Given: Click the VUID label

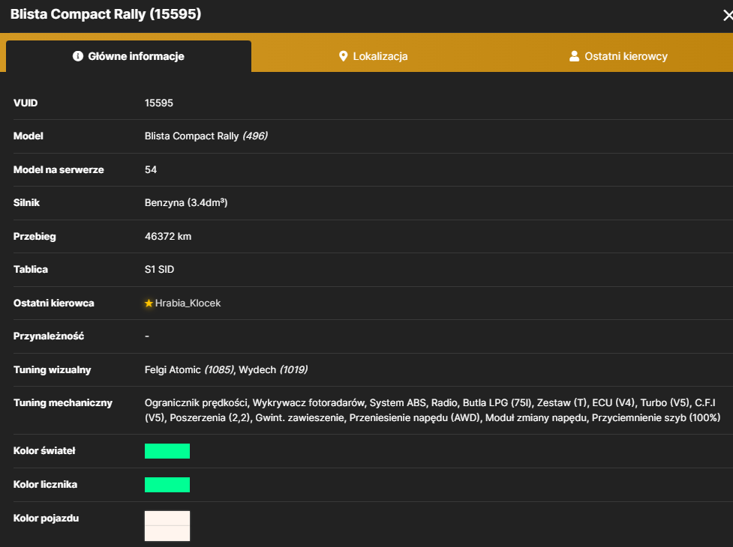Looking at the screenshot, I should (26, 103).
